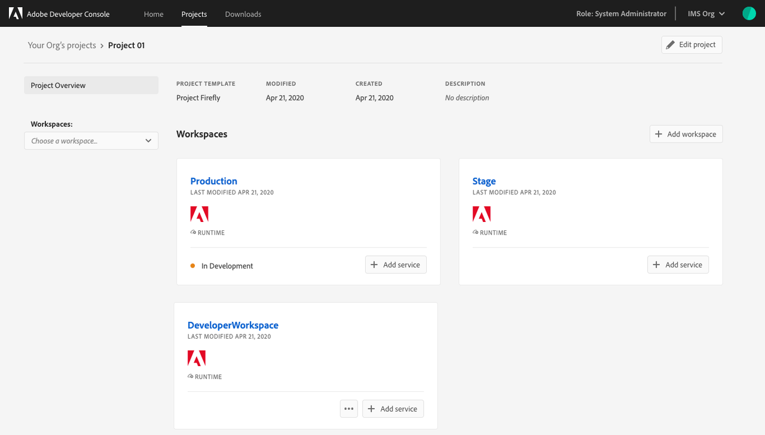Open the Stage workspace link
765x435 pixels.
click(x=484, y=181)
